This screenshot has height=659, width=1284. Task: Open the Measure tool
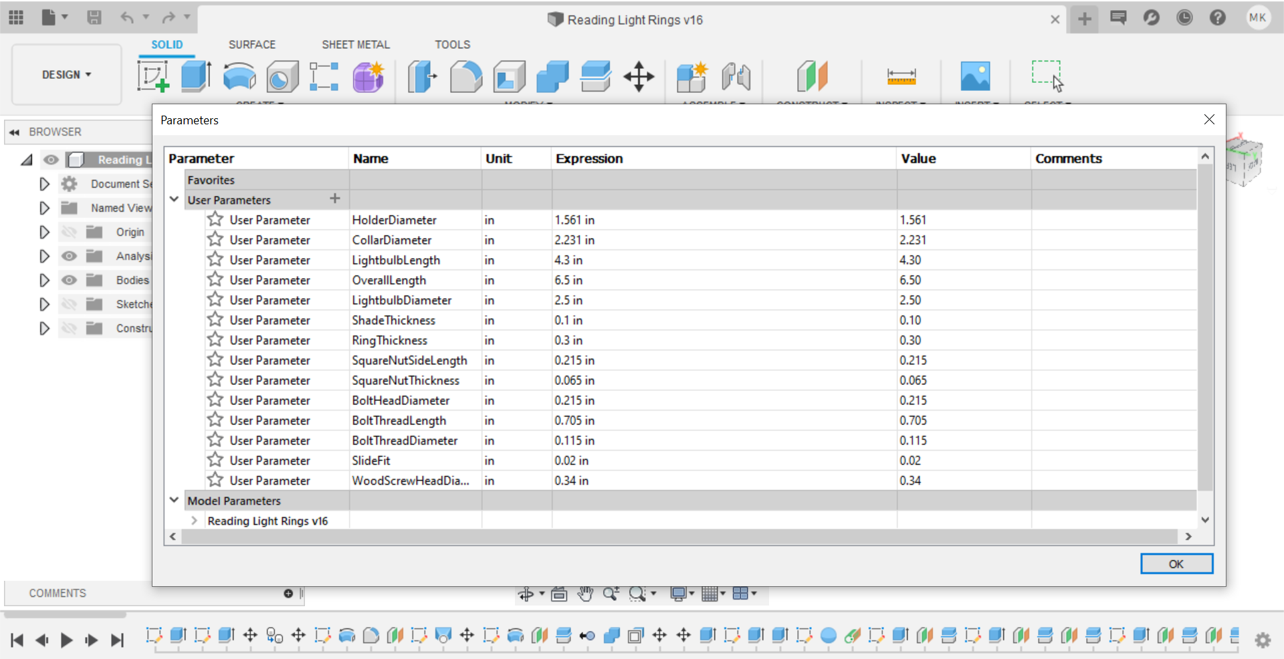(x=901, y=76)
